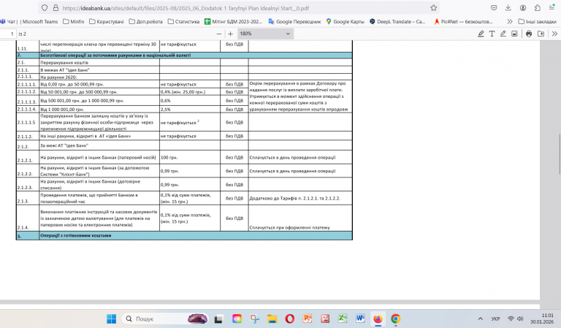Open Google Chrome from the taskbar

point(395,319)
